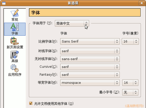146x108 pixels.
Task: Open the Fantasy font dropdown
Action: coord(90,75)
